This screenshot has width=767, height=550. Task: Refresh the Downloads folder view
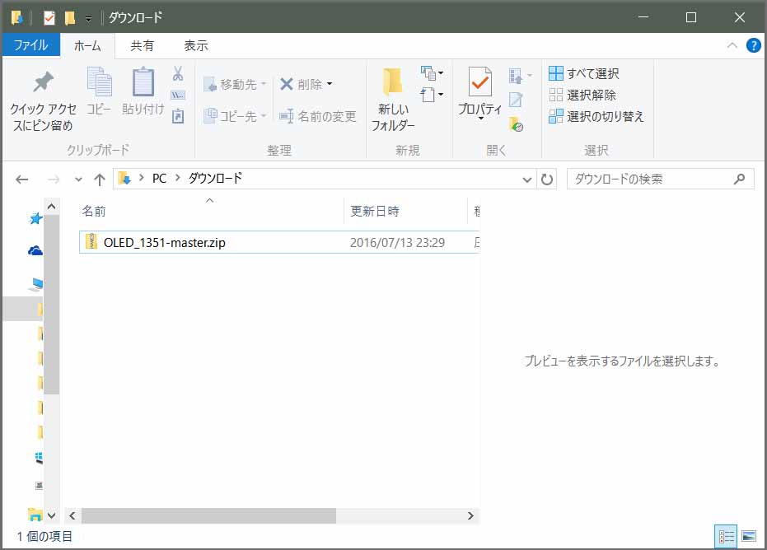tap(547, 179)
